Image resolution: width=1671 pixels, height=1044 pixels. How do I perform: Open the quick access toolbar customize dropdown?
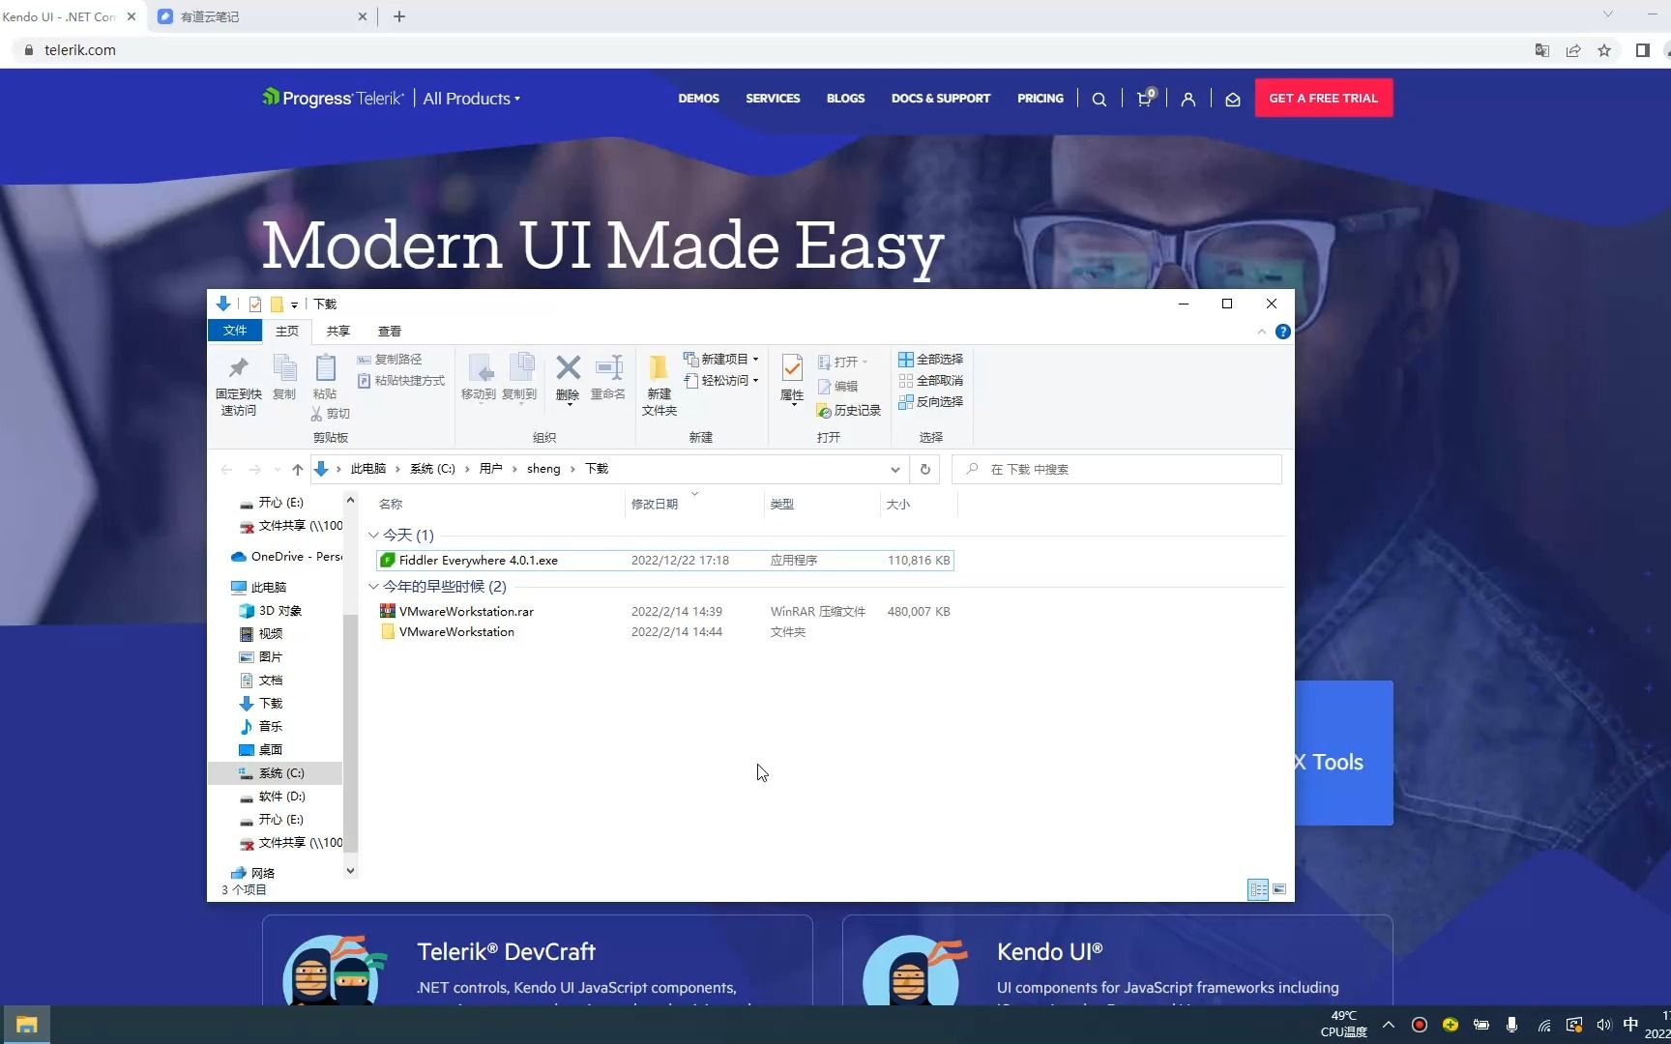(x=294, y=304)
